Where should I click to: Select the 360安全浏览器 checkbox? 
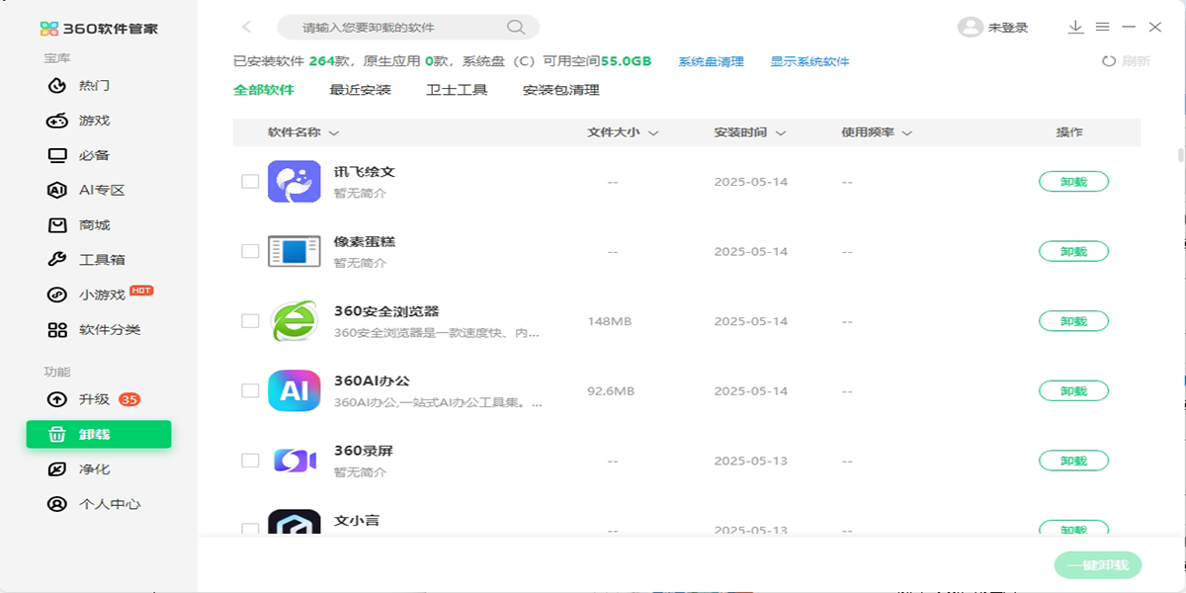click(x=250, y=321)
